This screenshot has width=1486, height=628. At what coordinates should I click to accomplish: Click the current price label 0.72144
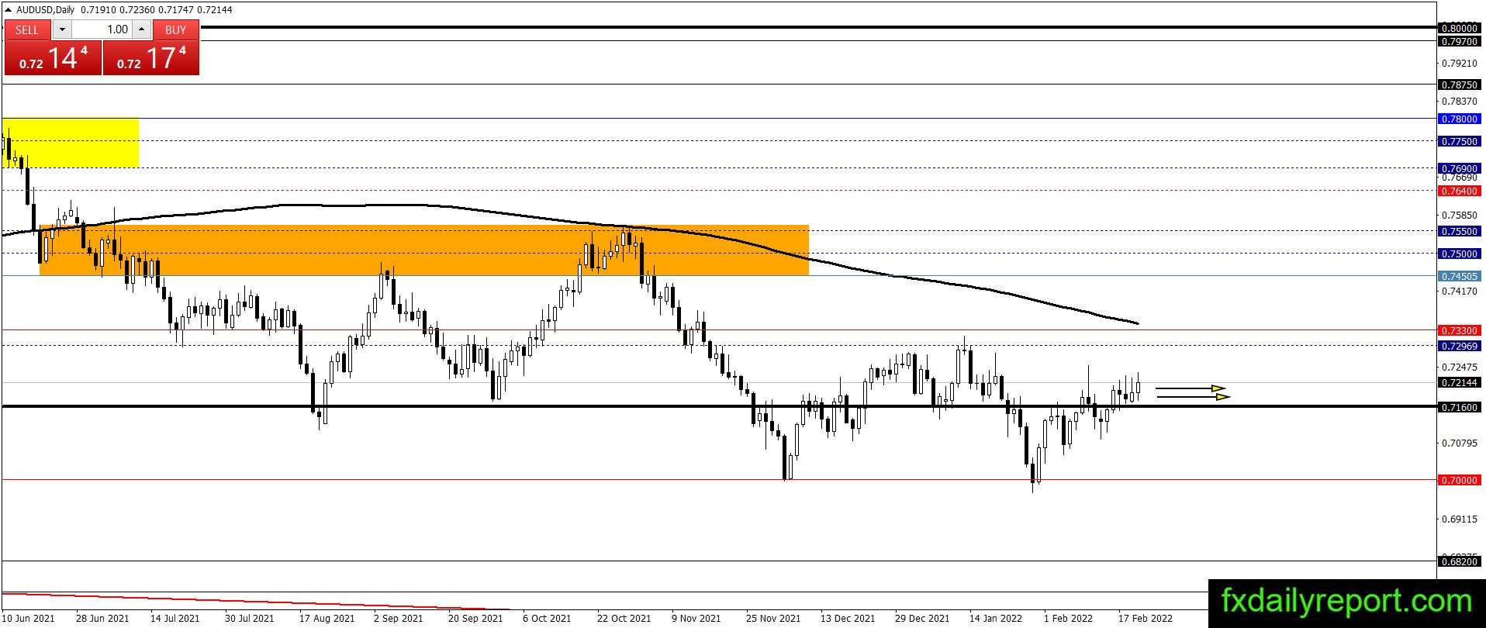point(1459,383)
